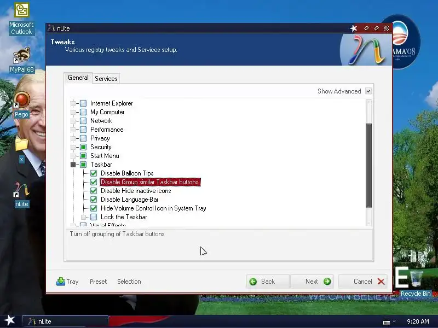Screen dimensions: 438x328
Task: Click the green tray arrow icon
Action: pyautogui.click(x=61, y=282)
